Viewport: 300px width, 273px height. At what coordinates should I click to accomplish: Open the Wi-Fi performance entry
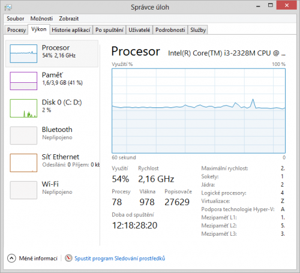(x=52, y=190)
